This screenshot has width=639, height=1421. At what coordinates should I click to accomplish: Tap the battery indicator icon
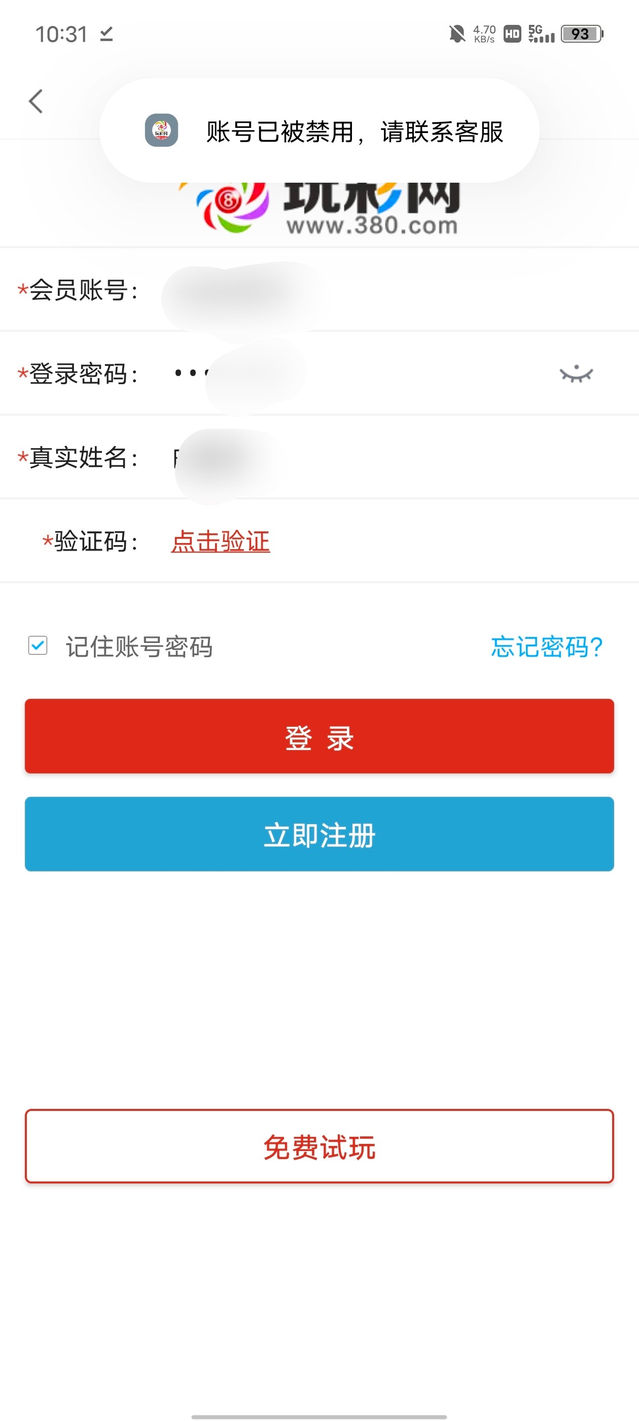[x=582, y=34]
